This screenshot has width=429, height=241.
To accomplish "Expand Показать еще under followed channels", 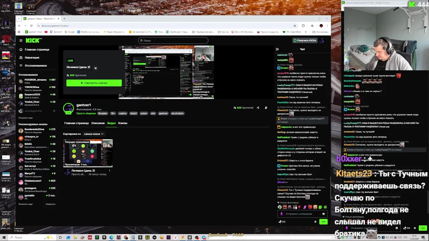I will click(x=25, y=118).
